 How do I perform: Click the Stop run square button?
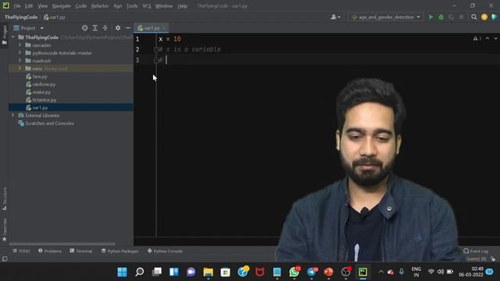(461, 17)
